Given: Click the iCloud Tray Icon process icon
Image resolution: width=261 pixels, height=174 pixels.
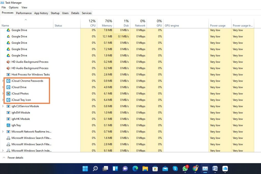Looking at the screenshot, I should pyautogui.click(x=8, y=100).
